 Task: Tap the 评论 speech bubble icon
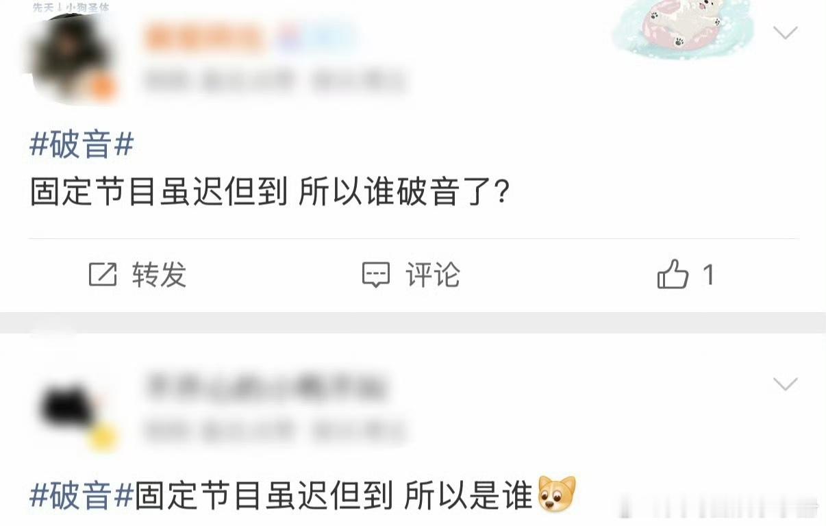tap(376, 275)
